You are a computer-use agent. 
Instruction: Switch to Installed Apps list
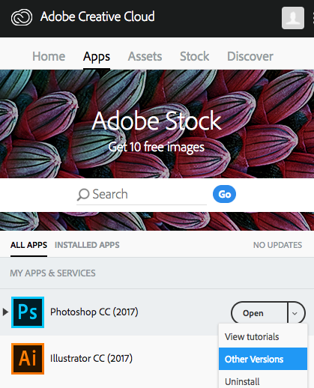(x=87, y=245)
